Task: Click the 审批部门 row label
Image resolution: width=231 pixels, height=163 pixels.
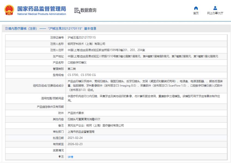Action: 58,132
